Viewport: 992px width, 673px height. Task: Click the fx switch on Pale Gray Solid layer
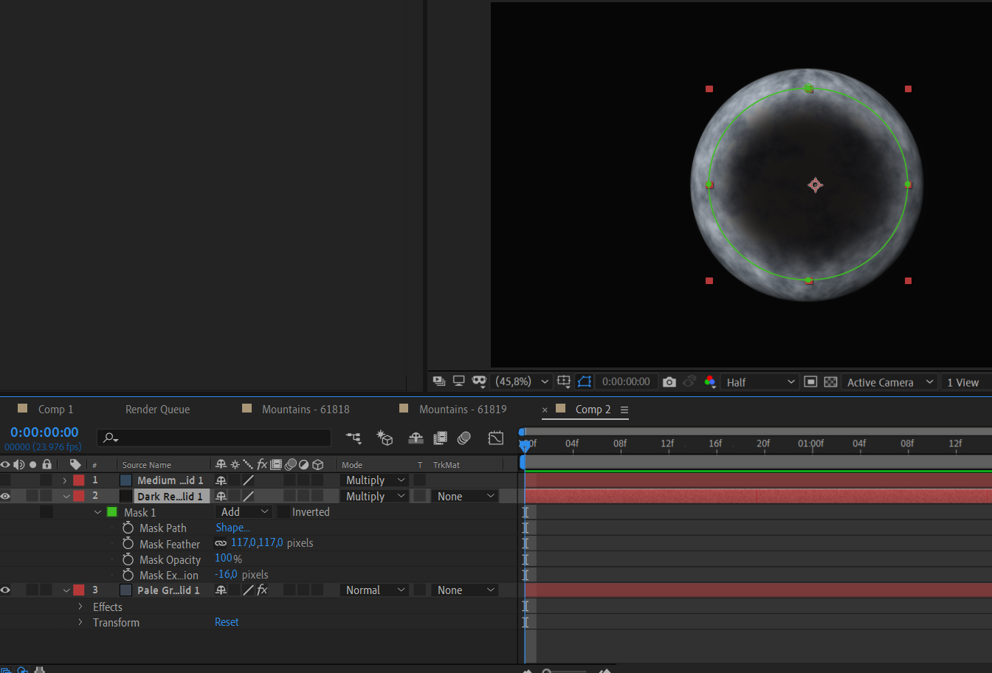262,590
